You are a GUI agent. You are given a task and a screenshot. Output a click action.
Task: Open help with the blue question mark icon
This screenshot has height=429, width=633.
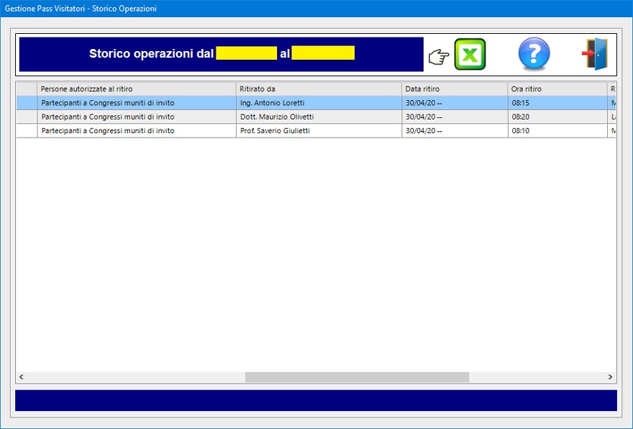[534, 55]
